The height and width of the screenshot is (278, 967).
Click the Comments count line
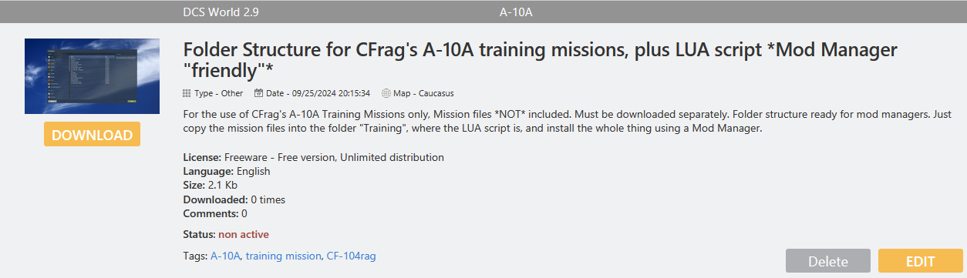(215, 213)
